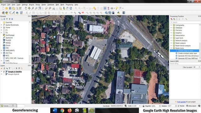The height and width of the screenshot is (113, 201).
Task: Click the QGIS taskbar icon
Action: coord(91,110)
